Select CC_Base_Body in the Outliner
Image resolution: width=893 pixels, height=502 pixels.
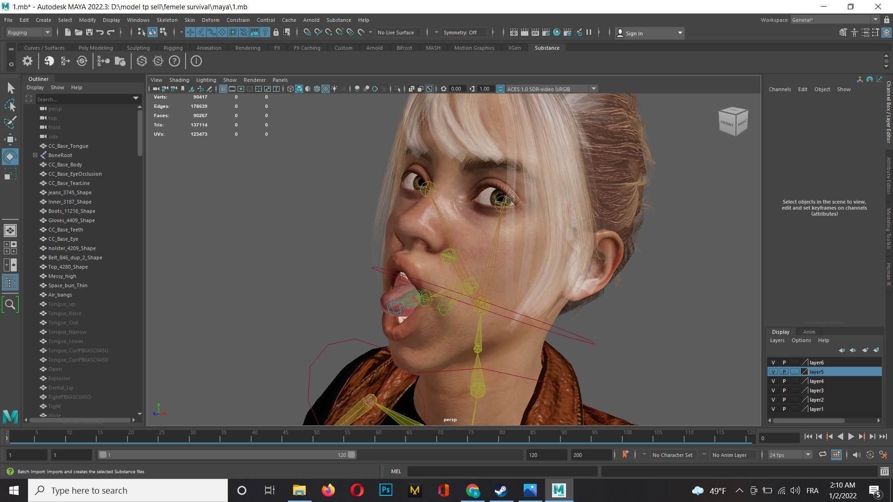(65, 165)
